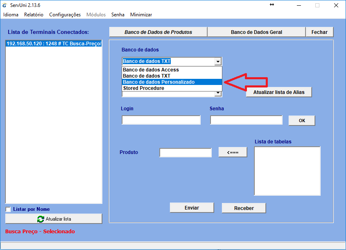Open the Configurações menu
Screen dimensions: 346x250
65,15
